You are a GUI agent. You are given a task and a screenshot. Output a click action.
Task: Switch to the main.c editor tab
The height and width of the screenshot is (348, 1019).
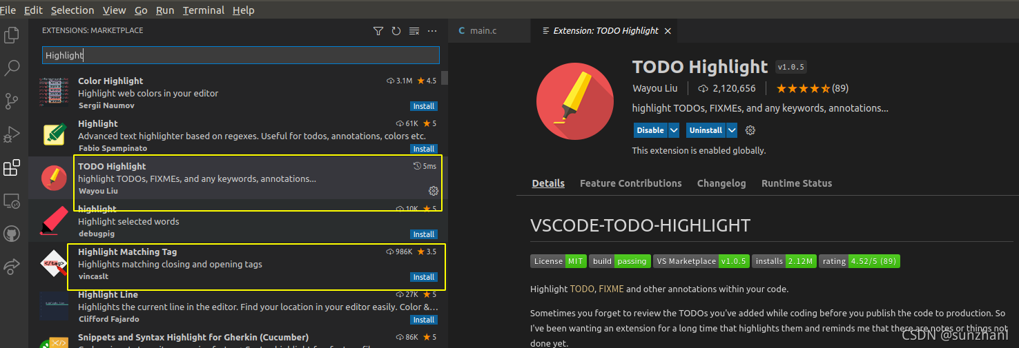(489, 31)
